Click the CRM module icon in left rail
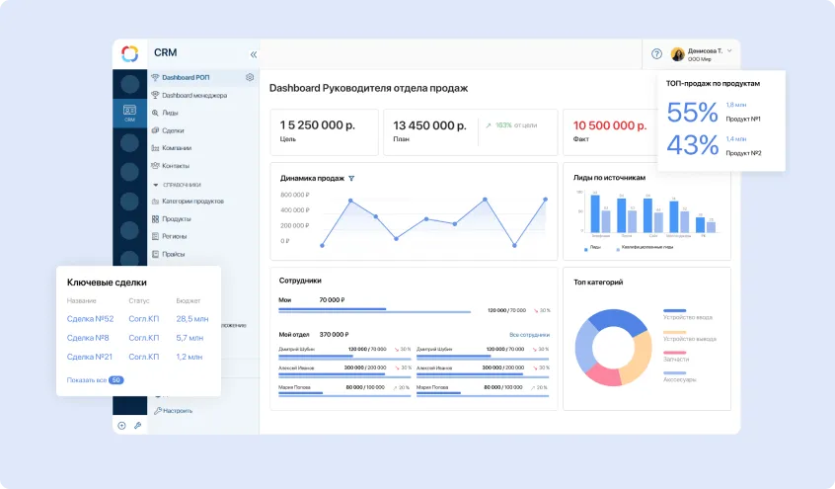 pyautogui.click(x=129, y=113)
